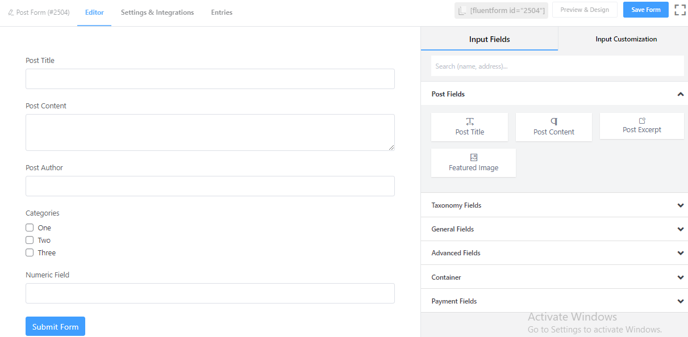688x337 pixels.
Task: Open the Entries tab
Action: coord(222,12)
